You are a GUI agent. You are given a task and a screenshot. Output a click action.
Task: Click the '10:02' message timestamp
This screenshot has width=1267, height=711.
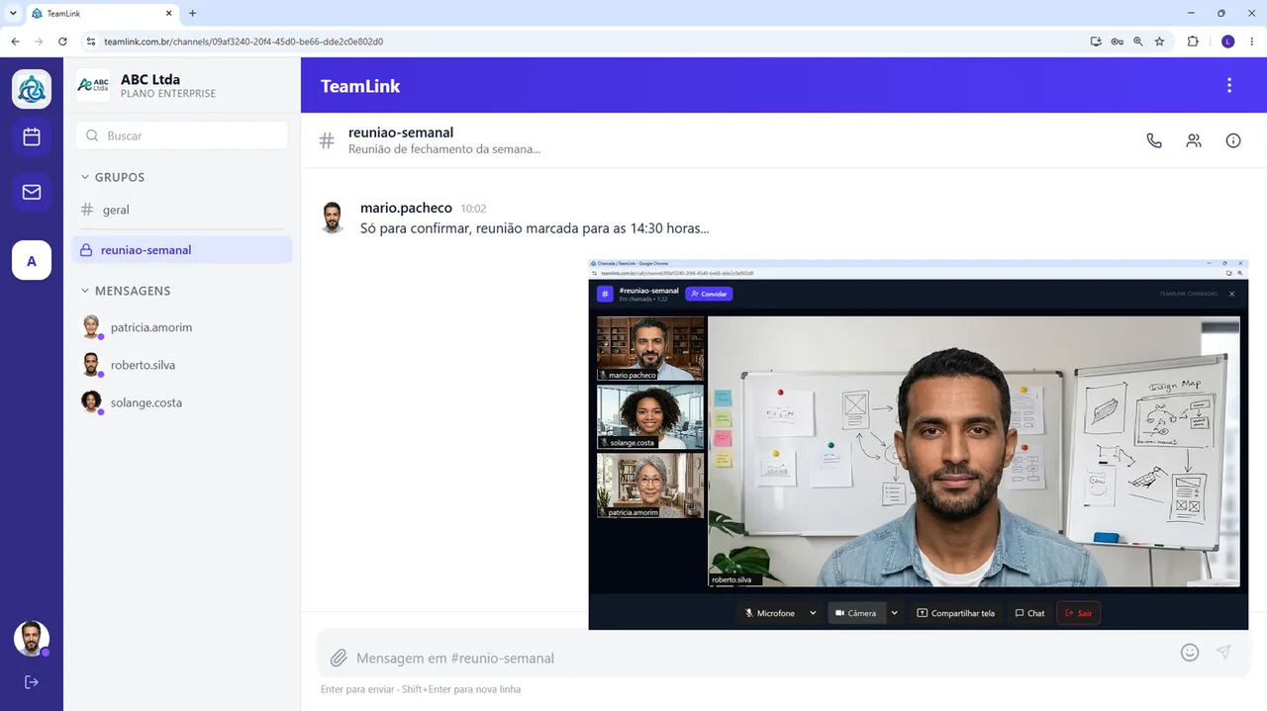[473, 209]
